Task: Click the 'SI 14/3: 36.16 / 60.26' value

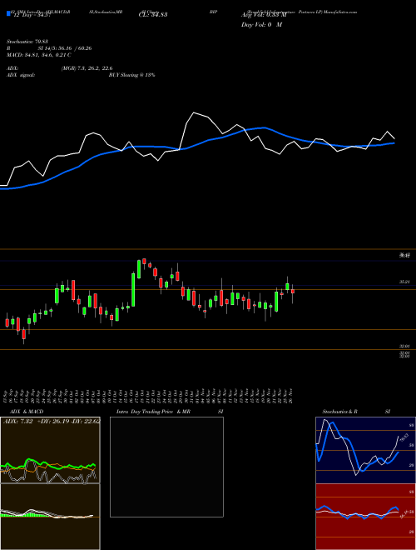Action: pos(65,48)
